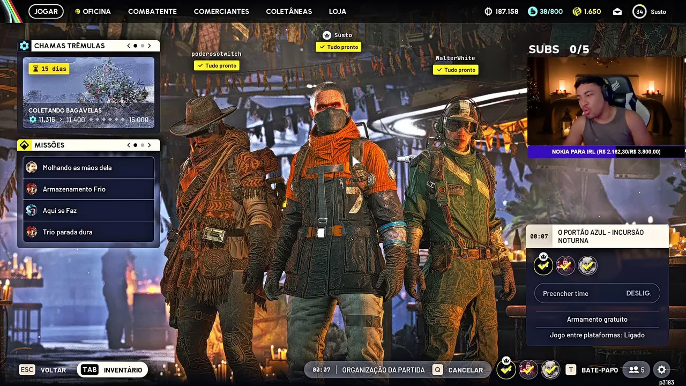Open BATE-PAPO chat

pyautogui.click(x=600, y=370)
